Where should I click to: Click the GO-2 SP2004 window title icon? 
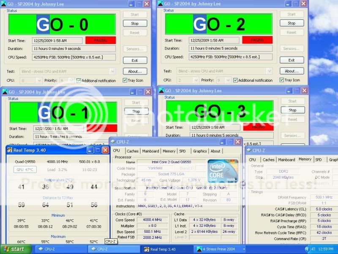pos(161,3)
